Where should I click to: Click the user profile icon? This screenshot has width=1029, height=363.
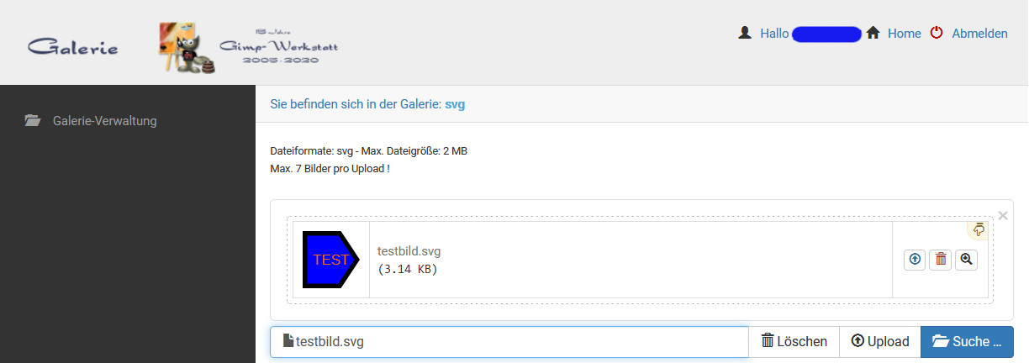point(744,34)
